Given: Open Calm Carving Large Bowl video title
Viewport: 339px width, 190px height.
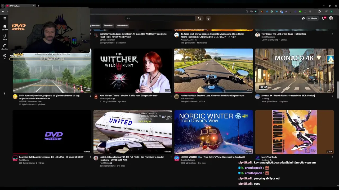Looking at the screenshot, I should click(133, 35).
